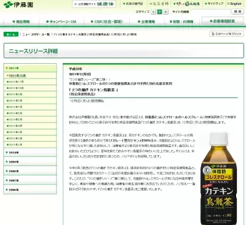Image resolution: width=246 pixels, height=225 pixels.
Task: Open ニュースリリース一覧 in the breadcrumb
Action: point(36,34)
